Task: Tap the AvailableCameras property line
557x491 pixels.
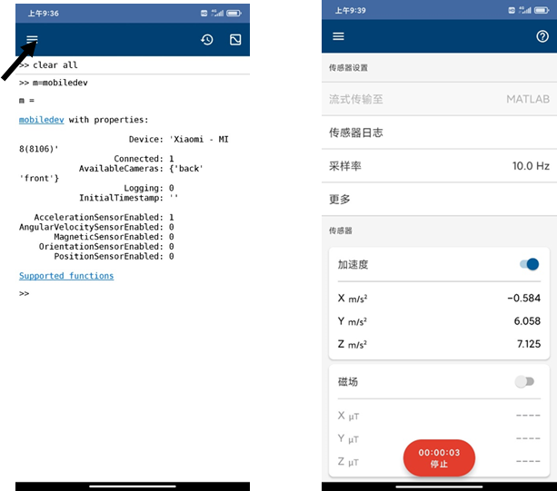Action: click(141, 169)
